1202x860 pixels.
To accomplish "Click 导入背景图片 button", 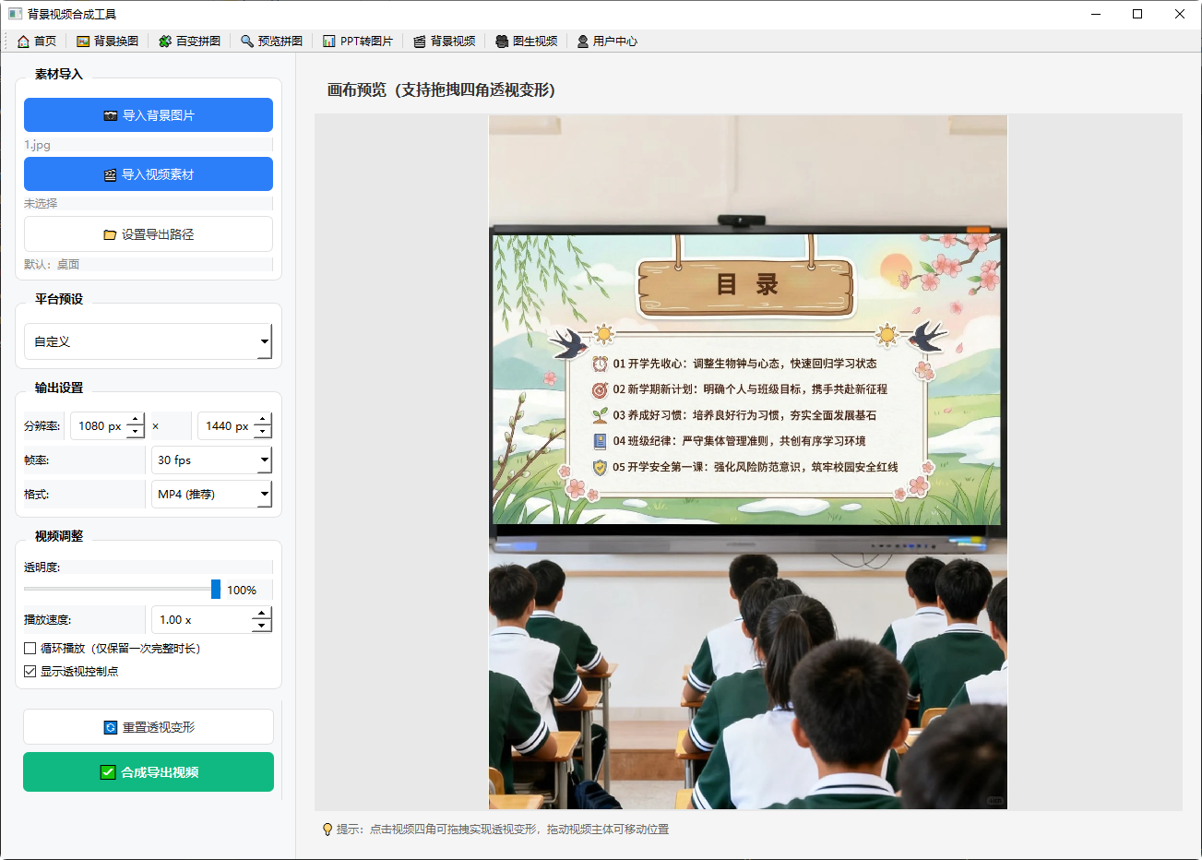I will point(149,115).
